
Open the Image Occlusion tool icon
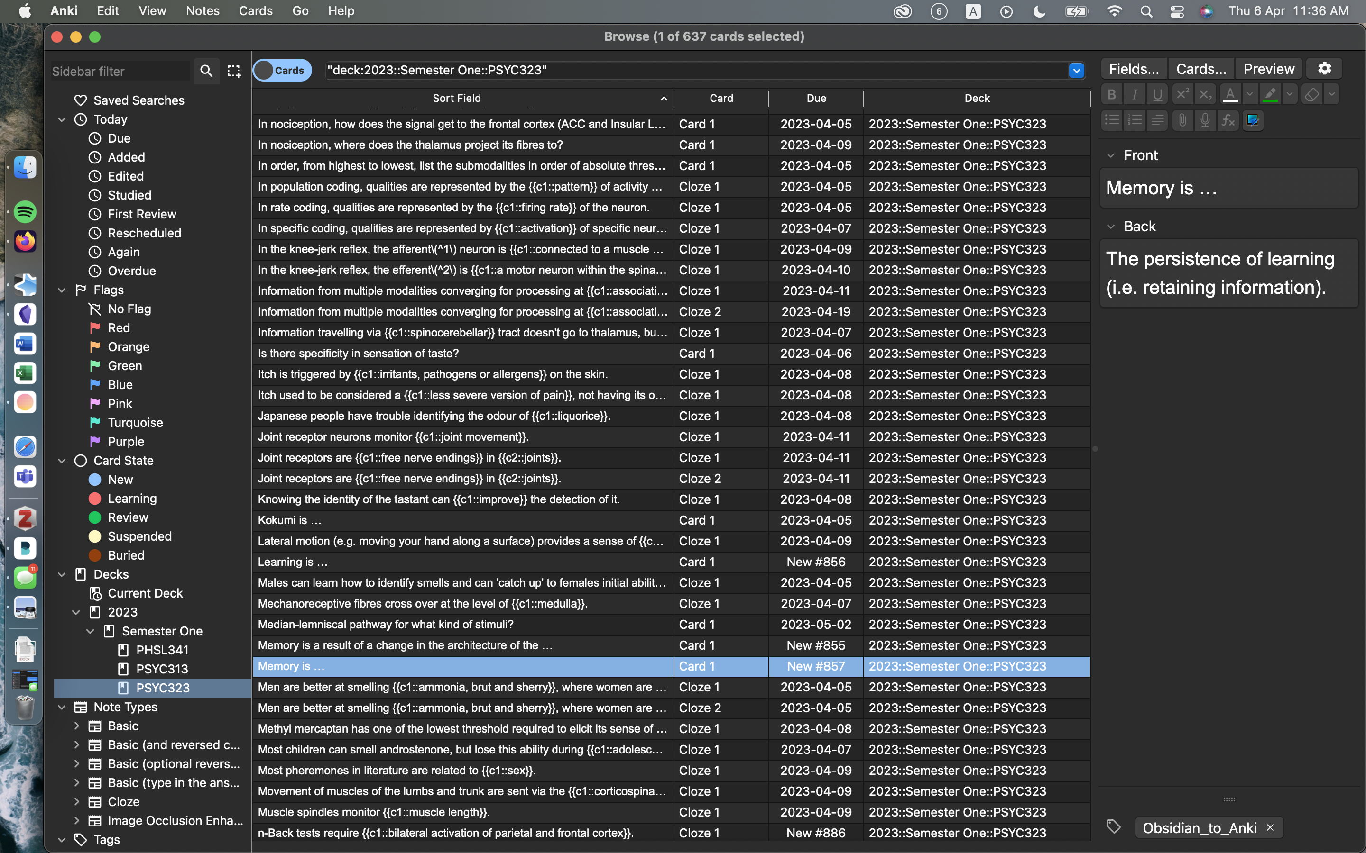(x=1253, y=119)
